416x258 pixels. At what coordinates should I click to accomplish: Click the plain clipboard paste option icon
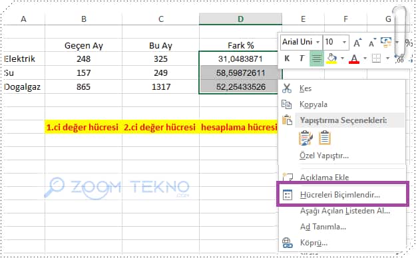(x=325, y=138)
